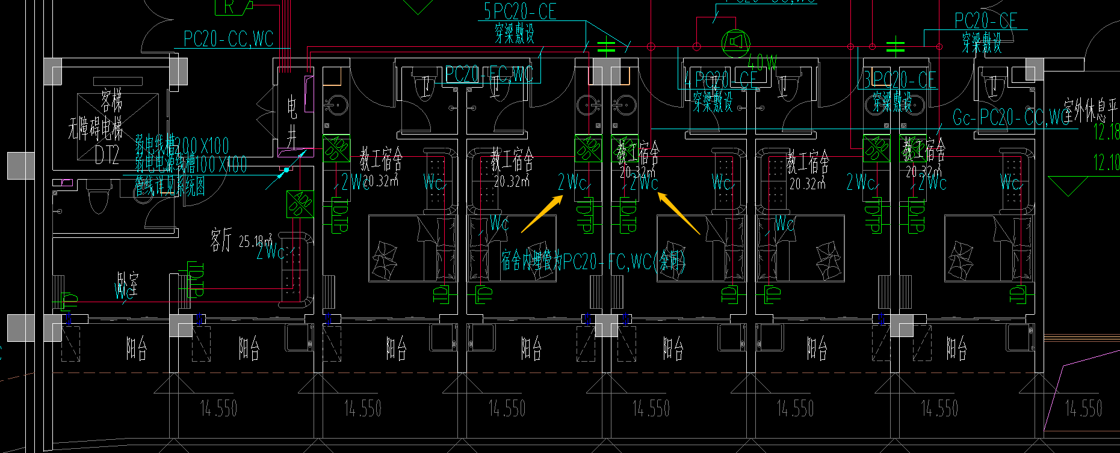Select the toilet fixture beside the elevator
Image resolution: width=1120 pixels, height=453 pixels.
[x=99, y=196]
